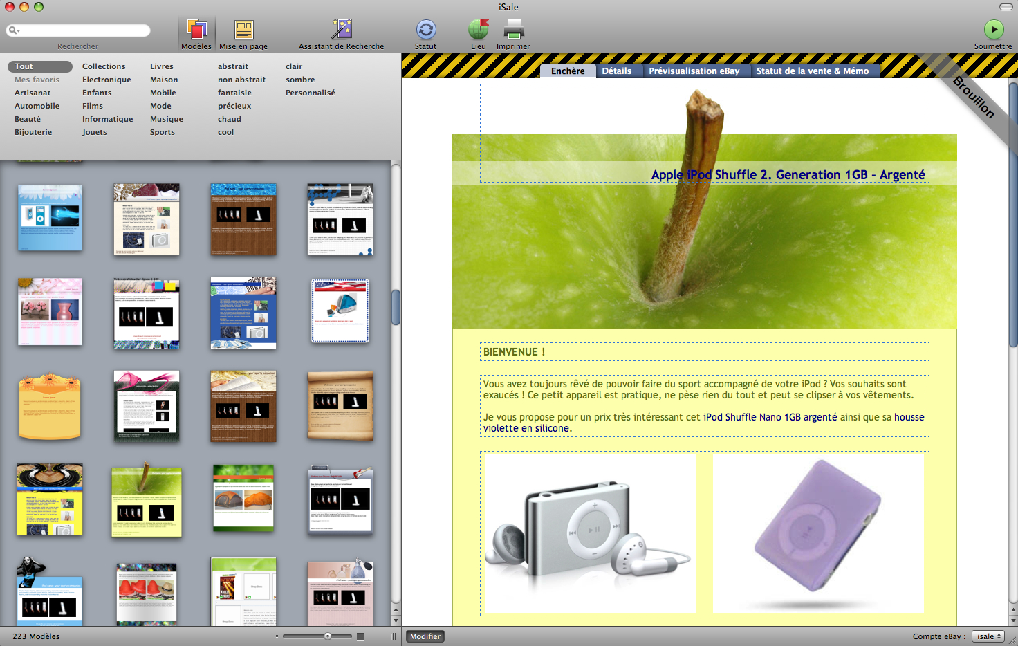Click the green Soumettre play icon
Screen dimensions: 1018x646
pos(993,29)
